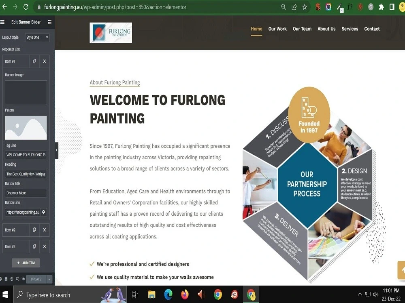Bookmark this page with the star
Viewport: 405px width, 303px height.
tap(305, 7)
